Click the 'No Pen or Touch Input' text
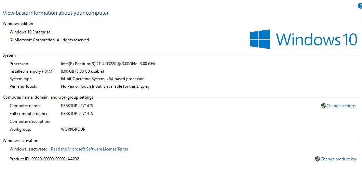 click(x=105, y=86)
